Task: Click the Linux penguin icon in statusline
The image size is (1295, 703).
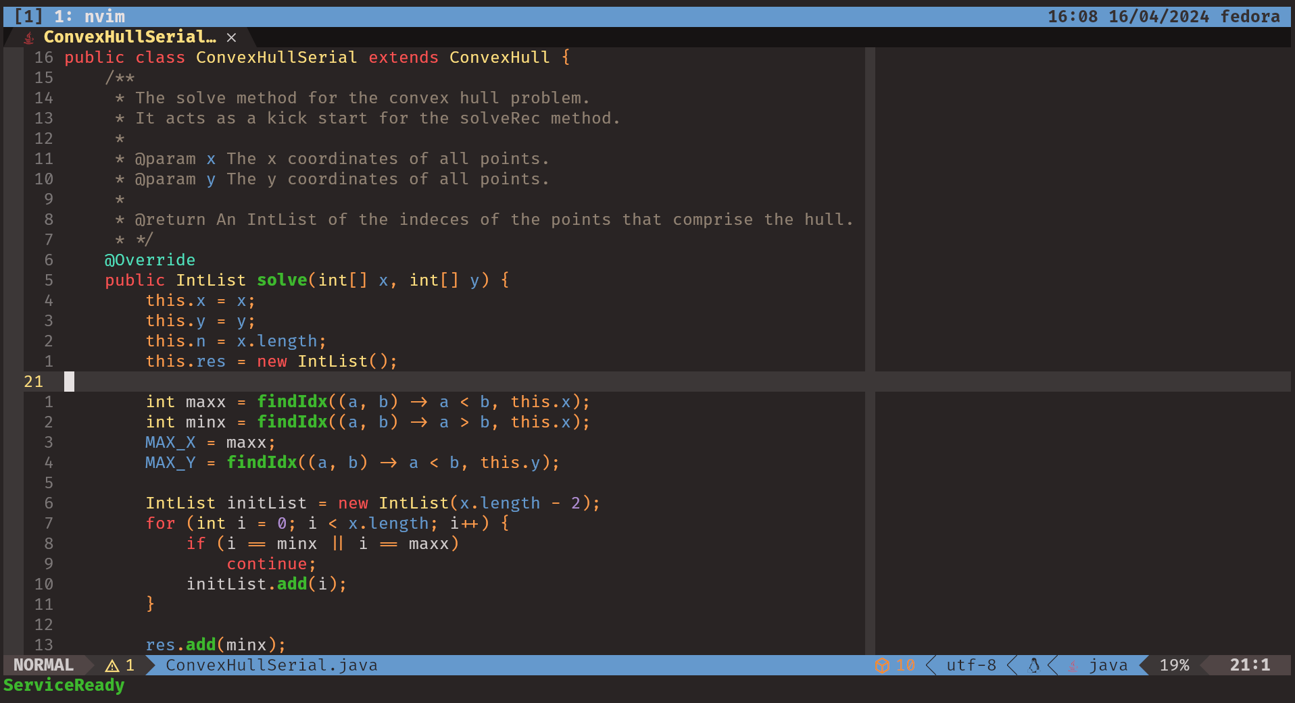Action: pos(1033,666)
